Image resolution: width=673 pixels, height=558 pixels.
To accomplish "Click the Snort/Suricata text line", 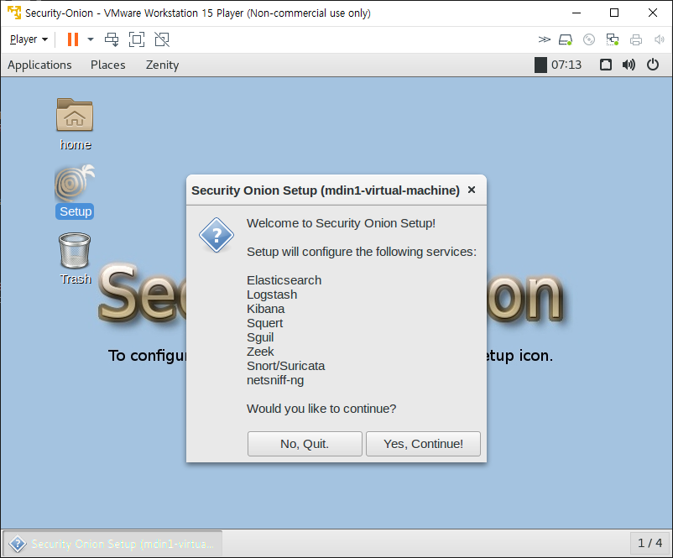I will [286, 366].
